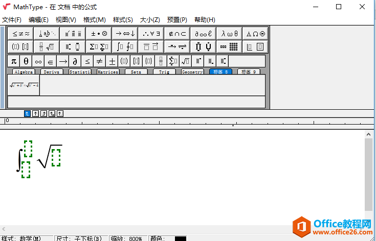Viewport: 376px width, 241px height.
Task: Insert the infinity symbol from small bar
Action: pyautogui.click(x=38, y=61)
